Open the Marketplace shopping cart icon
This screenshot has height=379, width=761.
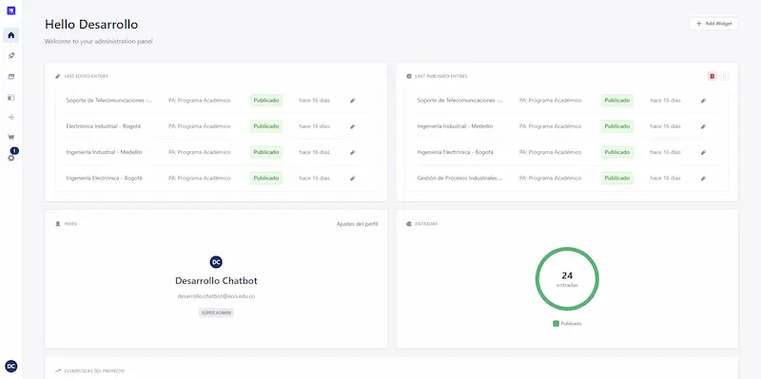[11, 137]
